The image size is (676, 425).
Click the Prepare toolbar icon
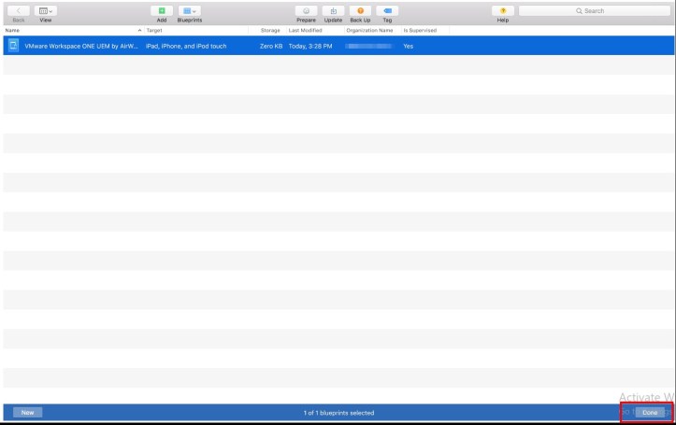coord(306,10)
